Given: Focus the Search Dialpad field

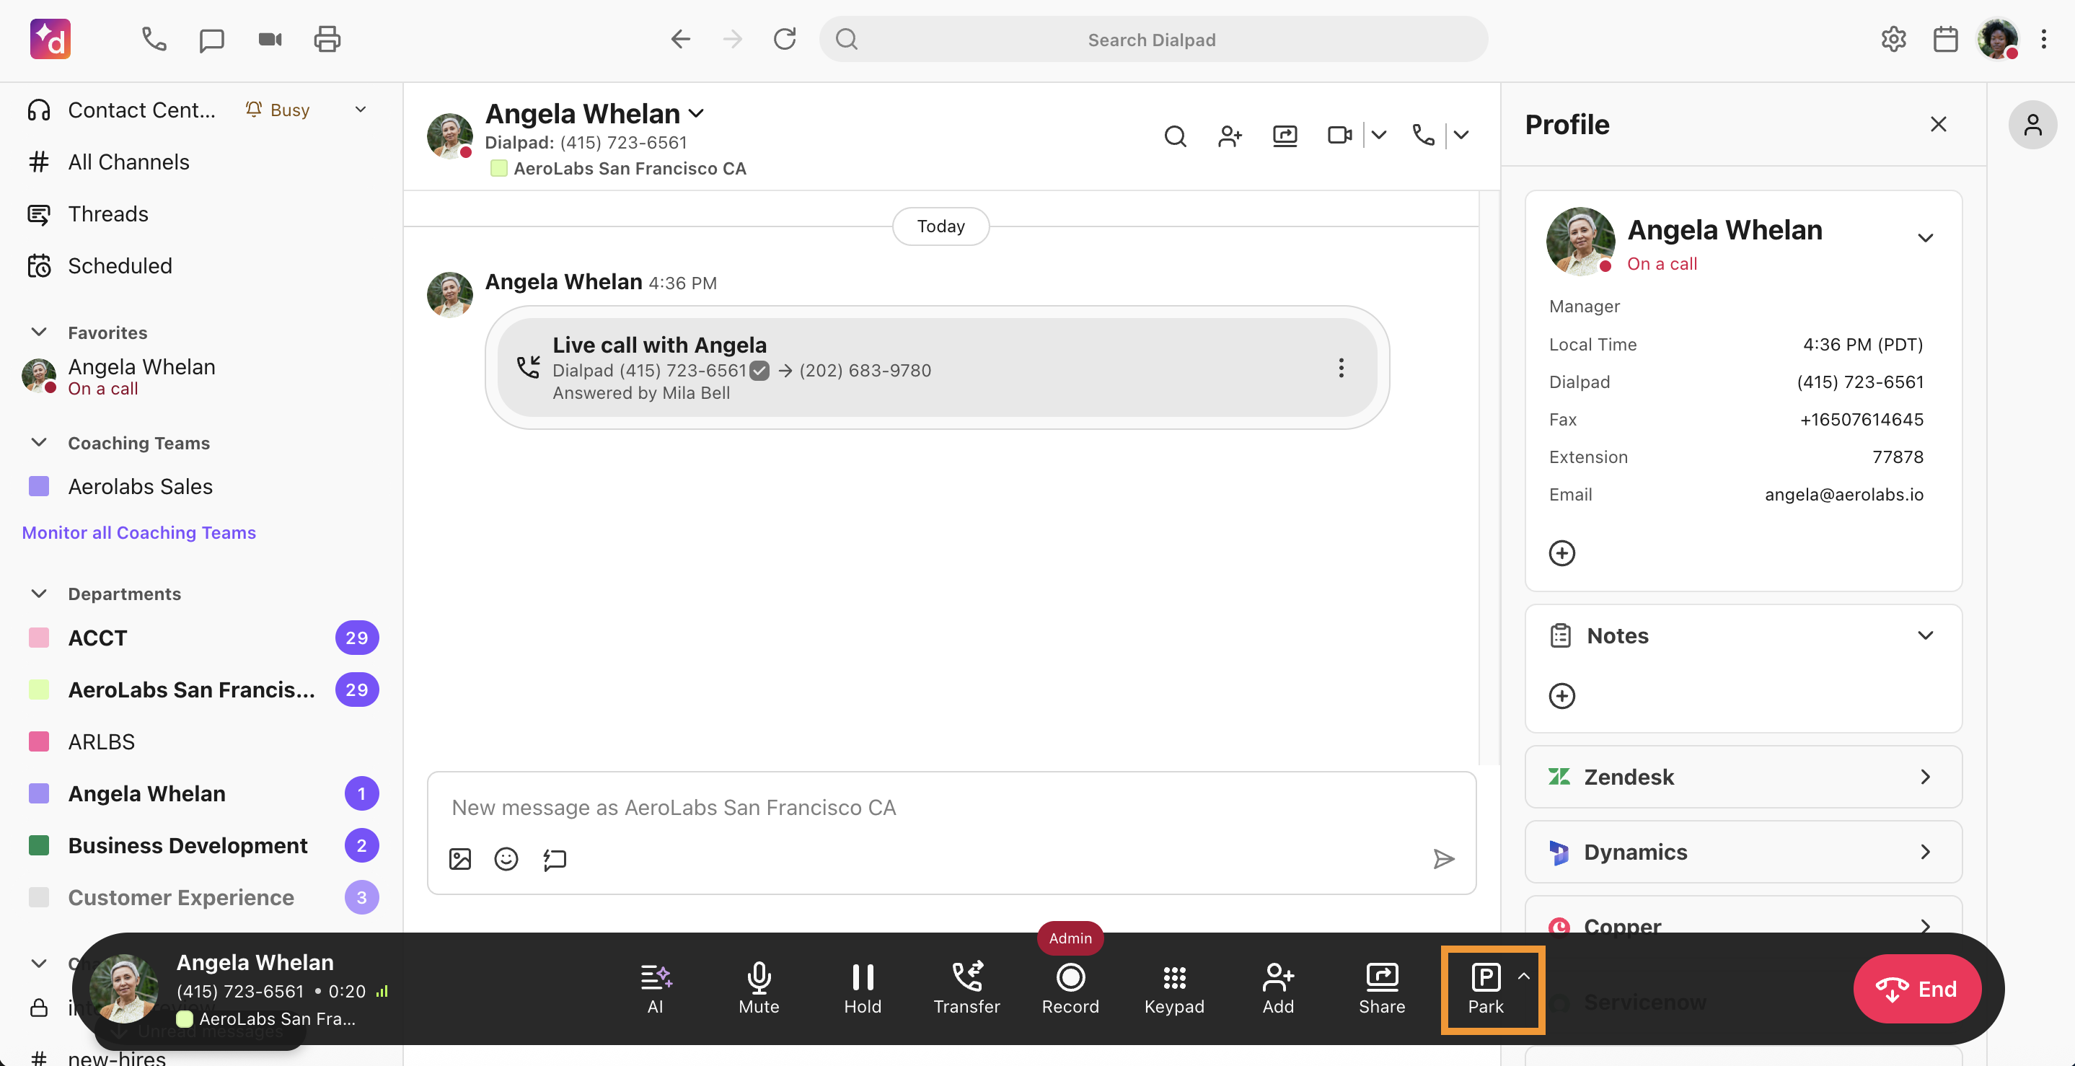Looking at the screenshot, I should (1153, 40).
